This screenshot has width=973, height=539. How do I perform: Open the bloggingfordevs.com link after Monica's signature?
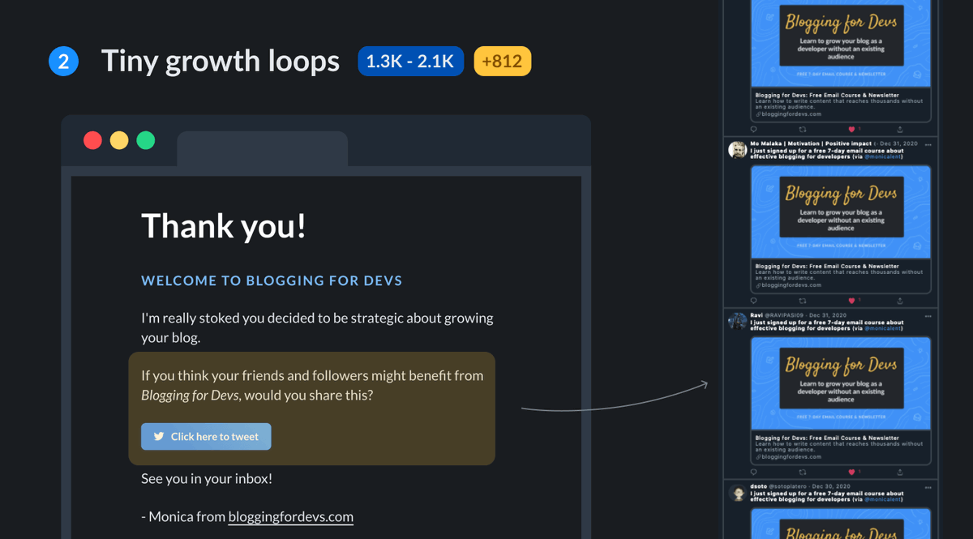290,516
